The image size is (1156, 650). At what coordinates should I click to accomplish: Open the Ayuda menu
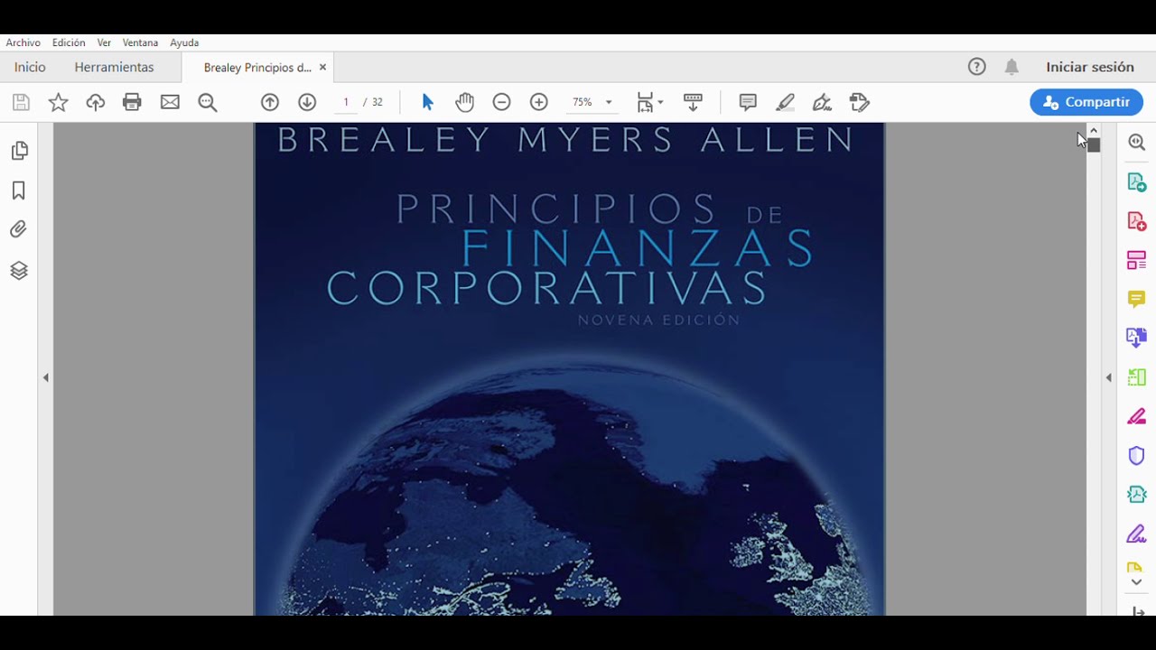point(184,42)
